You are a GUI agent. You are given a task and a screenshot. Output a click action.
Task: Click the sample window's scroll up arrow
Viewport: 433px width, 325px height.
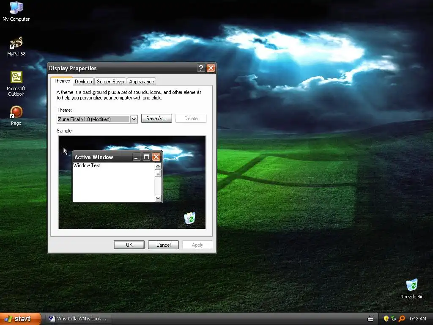pos(158,166)
